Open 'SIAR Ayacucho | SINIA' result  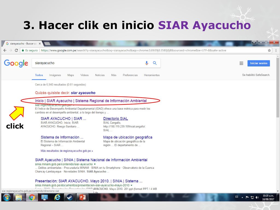91,160
